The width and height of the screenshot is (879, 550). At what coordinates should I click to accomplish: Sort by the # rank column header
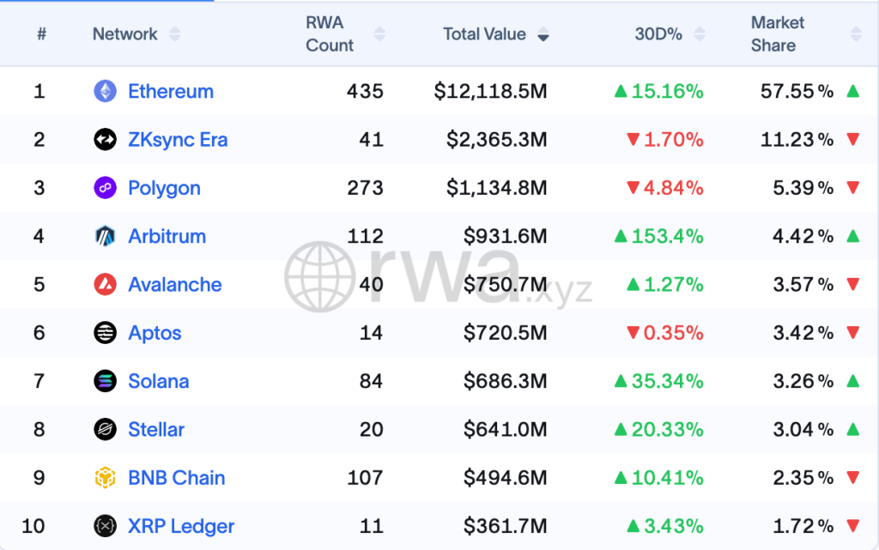[41, 34]
